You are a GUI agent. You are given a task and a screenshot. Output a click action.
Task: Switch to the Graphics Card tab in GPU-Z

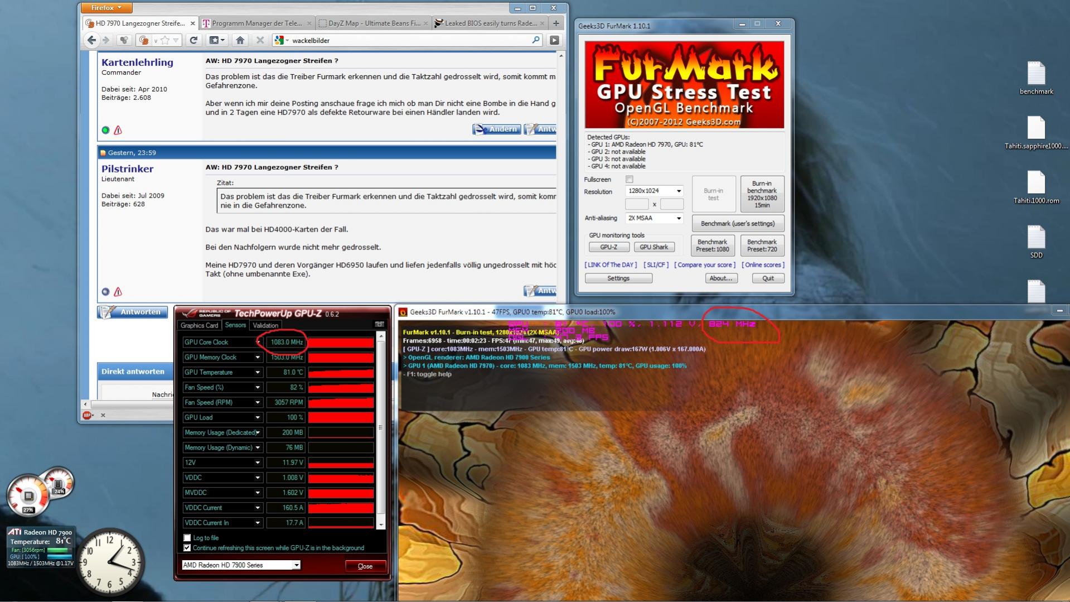point(199,325)
